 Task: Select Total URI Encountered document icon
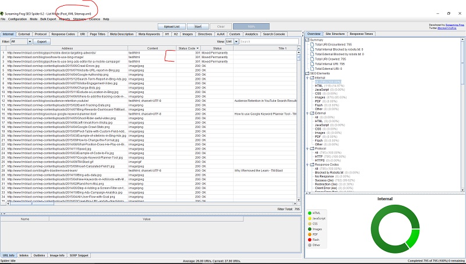[312, 45]
